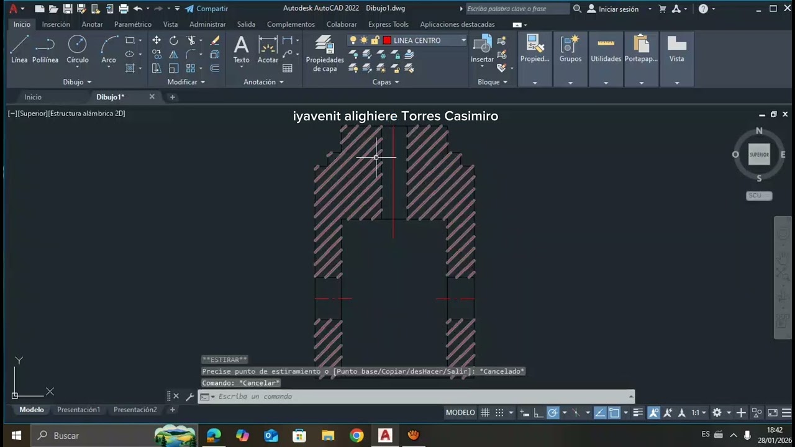Toggle polar tracking in status bar
Screen dimensions: 795x447
(553, 413)
